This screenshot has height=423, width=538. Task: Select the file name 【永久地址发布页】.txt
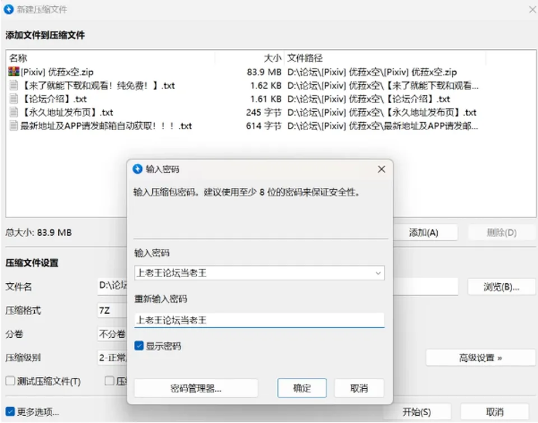click(67, 112)
